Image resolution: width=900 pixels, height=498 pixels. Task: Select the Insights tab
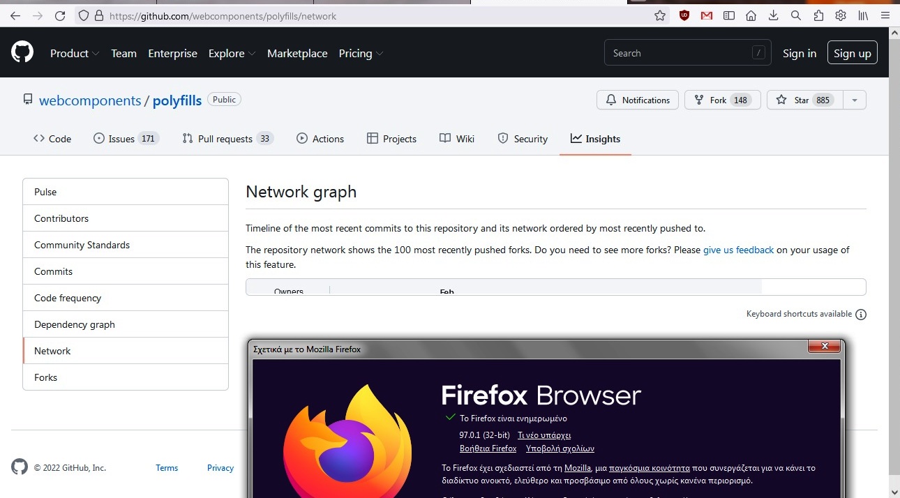pyautogui.click(x=595, y=139)
